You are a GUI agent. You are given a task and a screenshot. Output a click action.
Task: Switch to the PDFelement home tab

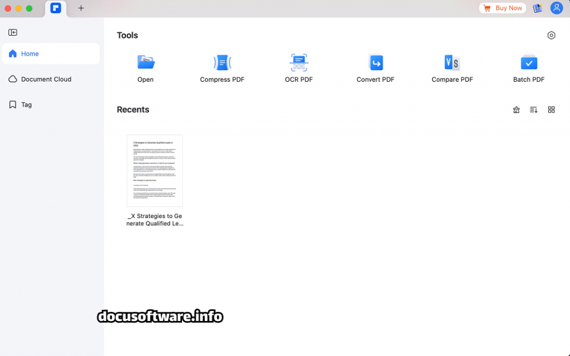tap(56, 8)
